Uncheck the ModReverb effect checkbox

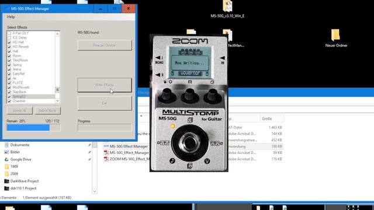[x=9, y=87]
